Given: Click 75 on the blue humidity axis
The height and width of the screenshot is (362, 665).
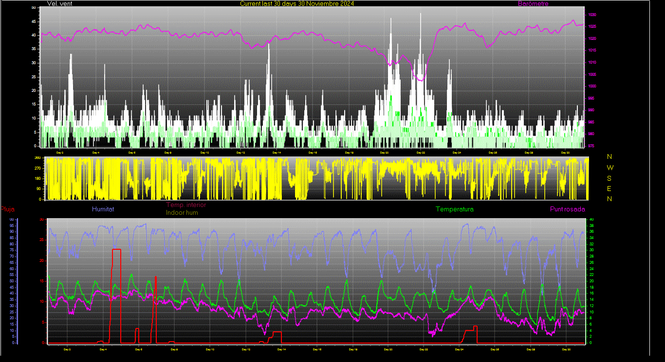Looking at the screenshot, I should click(12, 250).
